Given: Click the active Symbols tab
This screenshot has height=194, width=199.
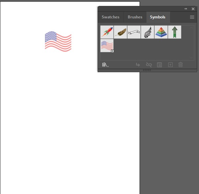Looking at the screenshot, I should click(x=158, y=17).
